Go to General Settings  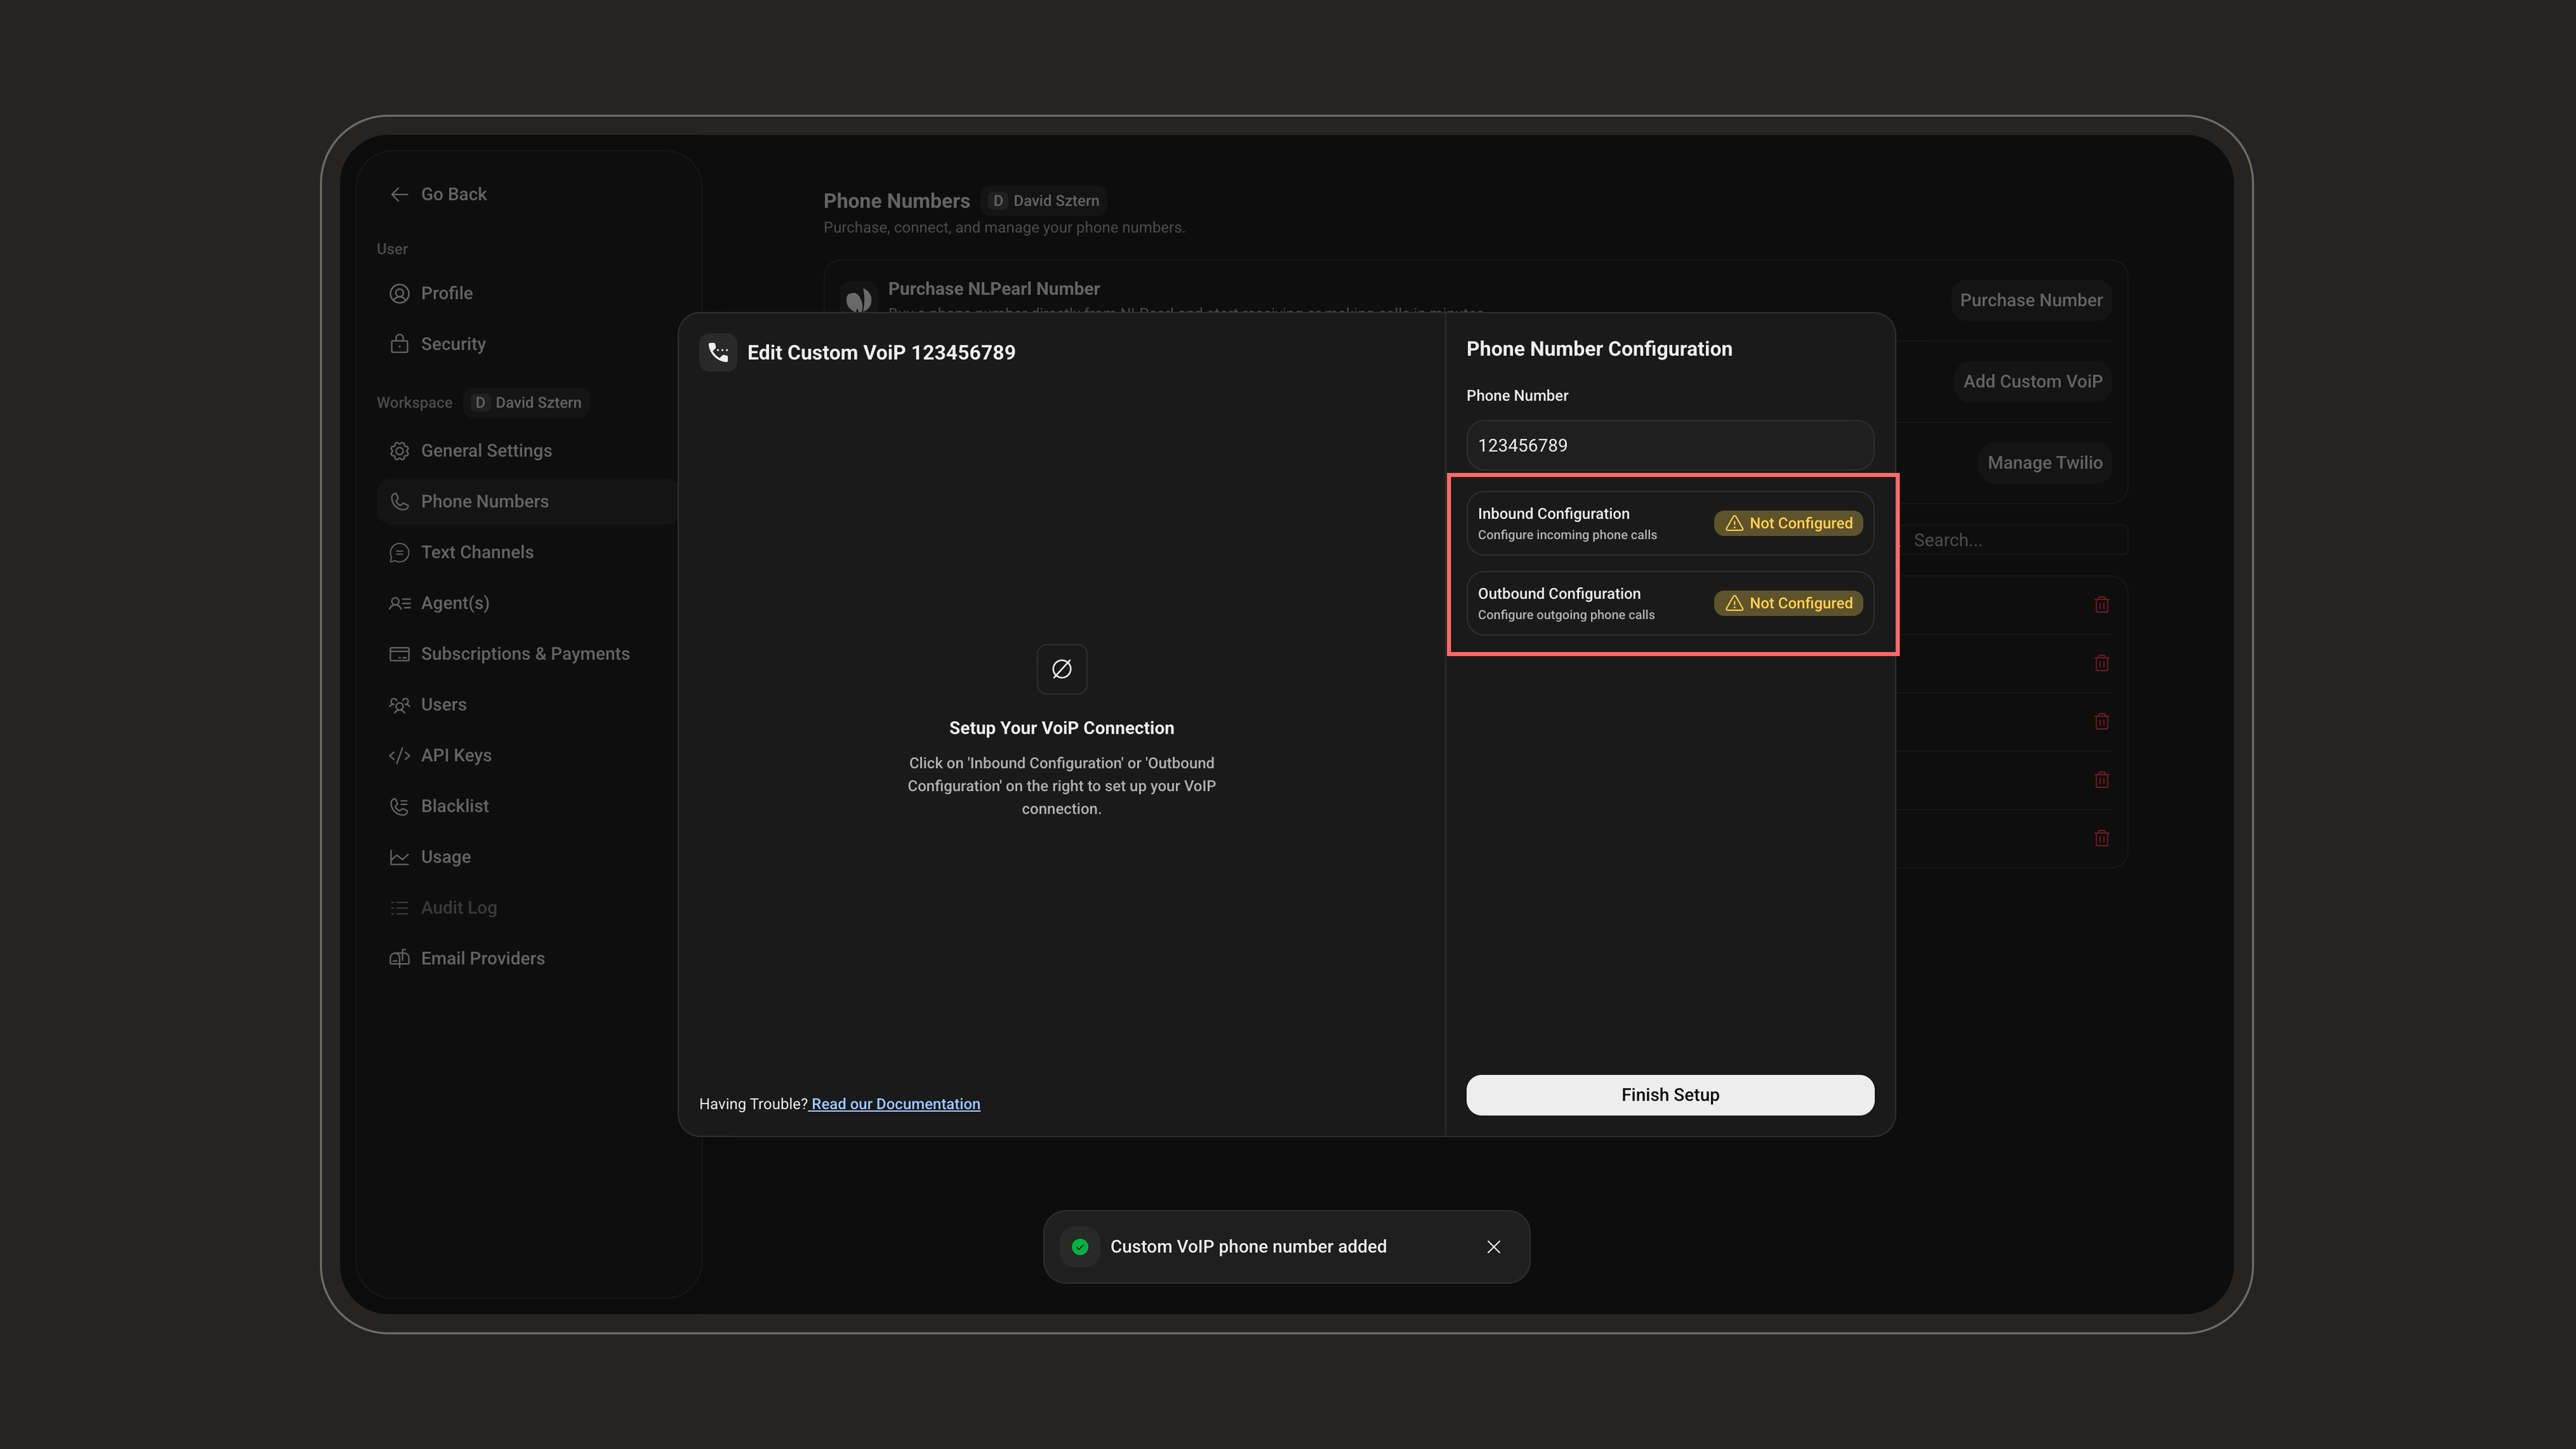coord(486,451)
